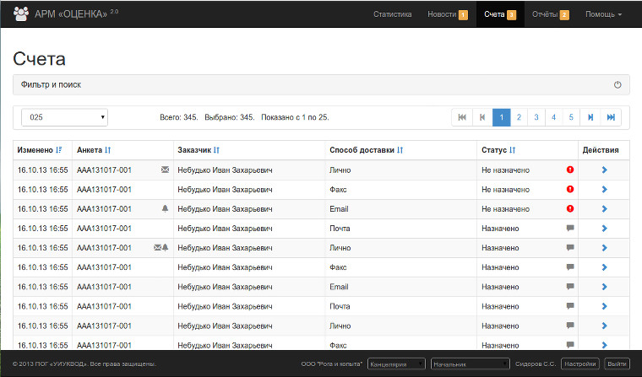
Task: Go to page 3
Action: (x=536, y=117)
